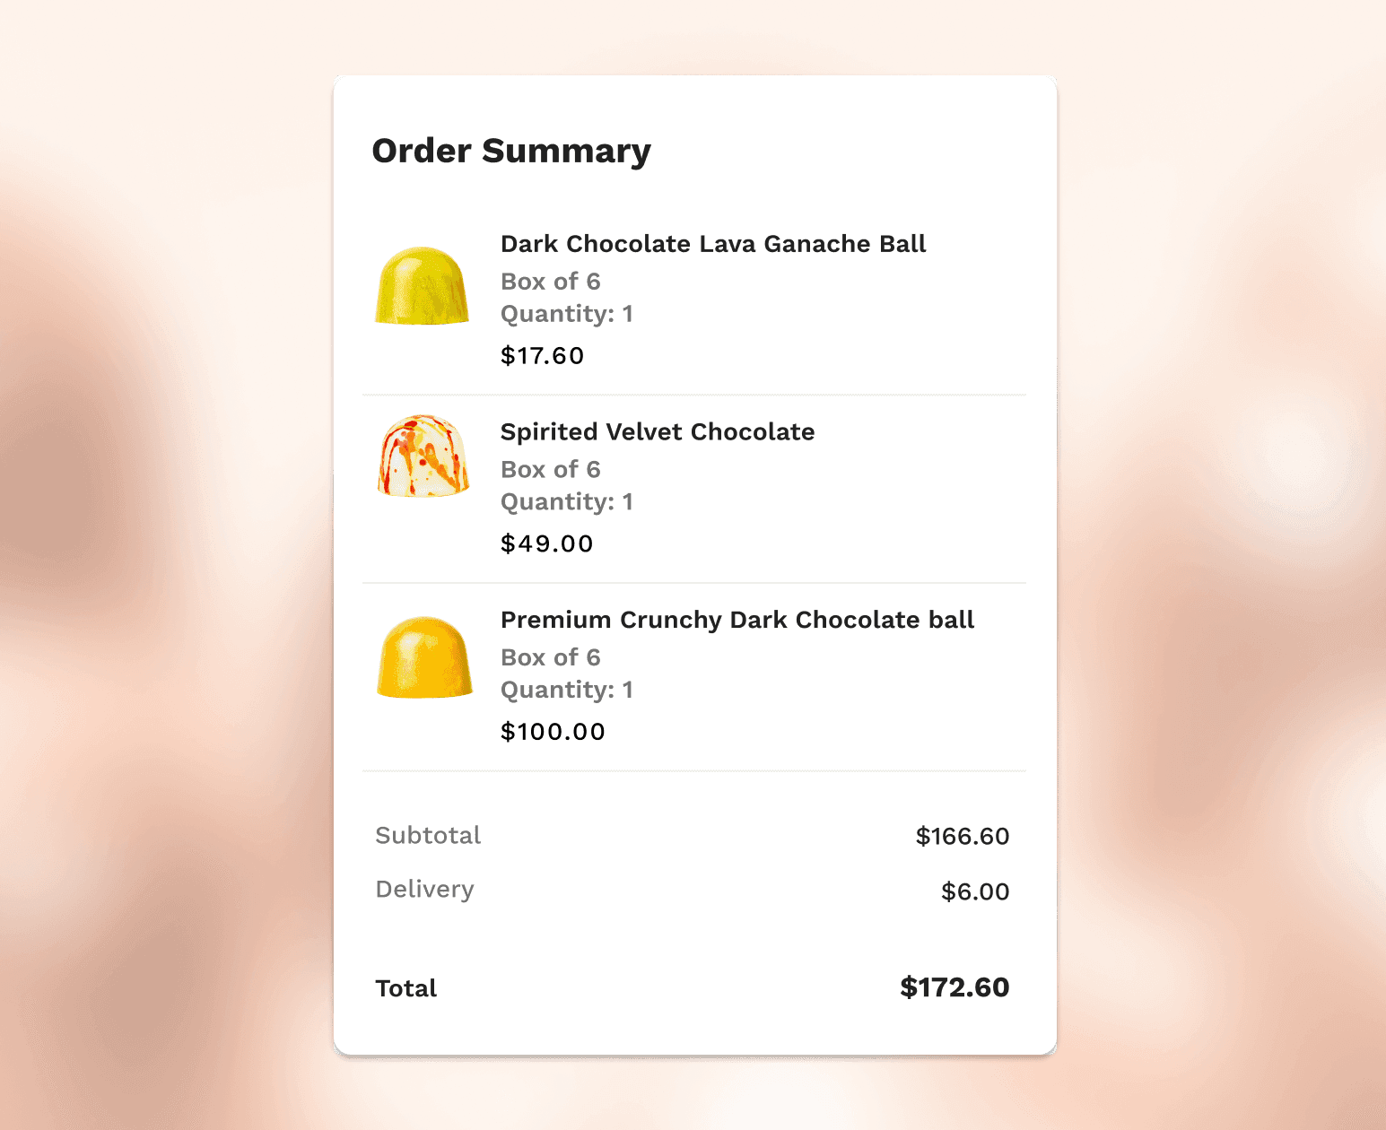Viewport: 1386px width, 1130px height.
Task: Click the $49.00 item price
Action: [546, 544]
